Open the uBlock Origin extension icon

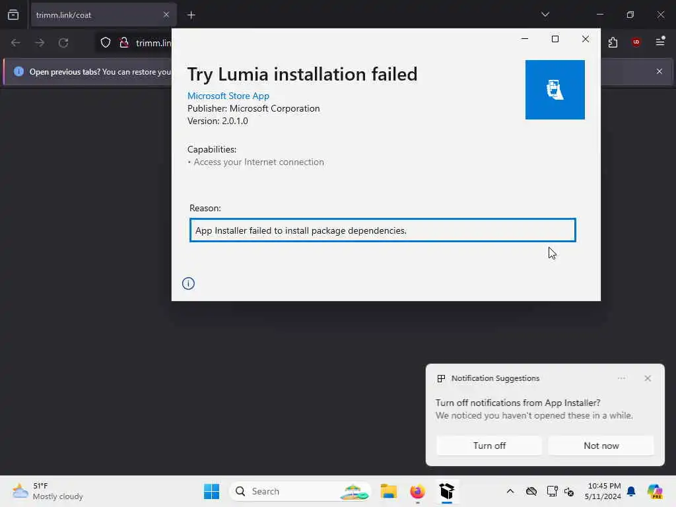[636, 42]
